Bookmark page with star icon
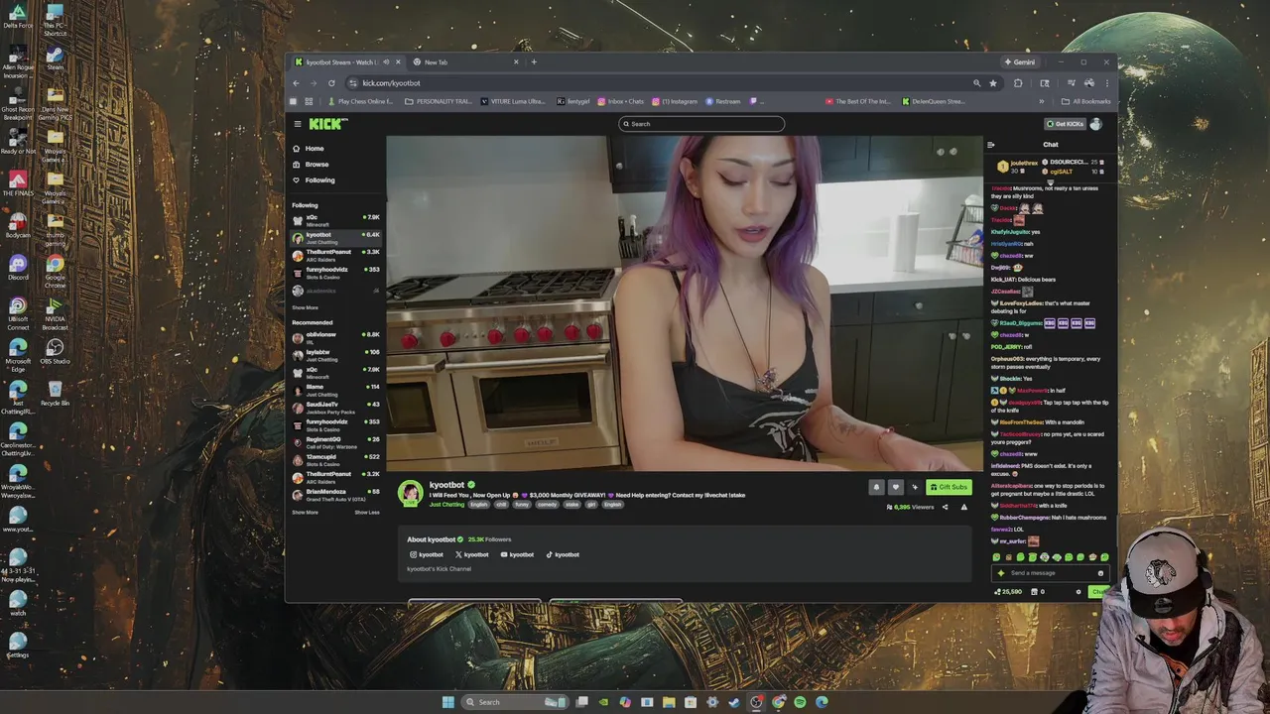Screen dimensions: 1270x714 [993, 83]
